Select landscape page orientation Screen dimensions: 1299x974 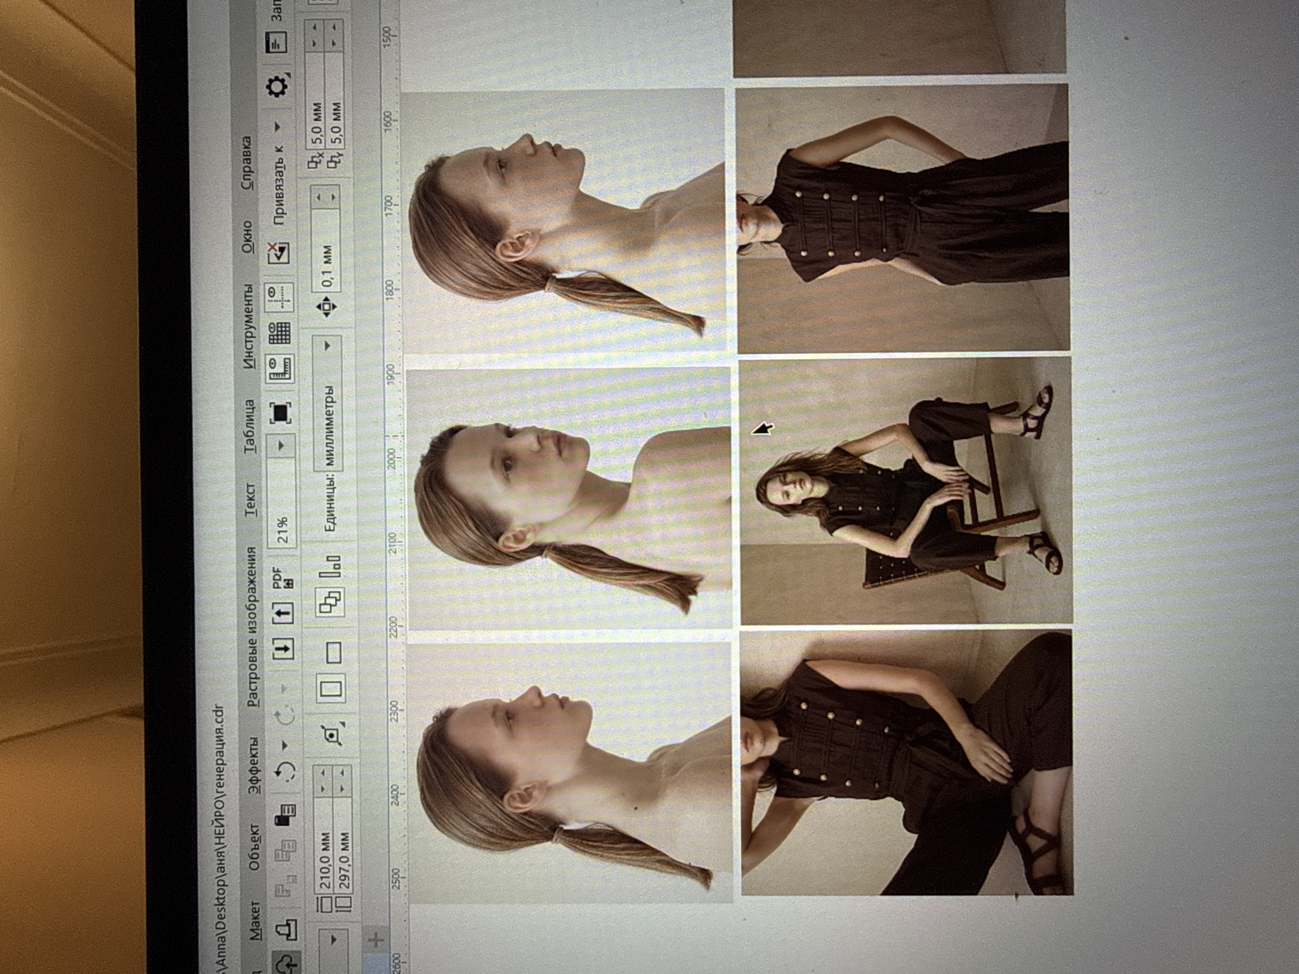click(x=333, y=652)
